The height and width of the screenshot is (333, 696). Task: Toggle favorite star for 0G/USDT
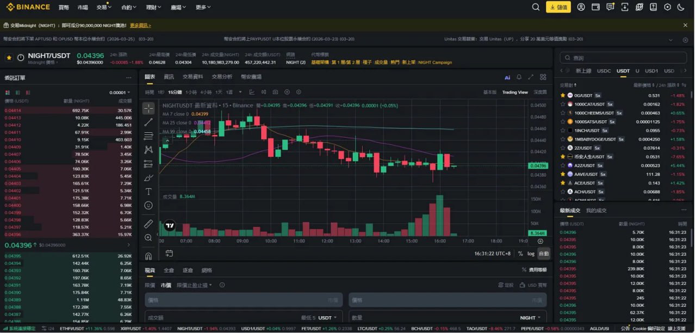pos(563,95)
